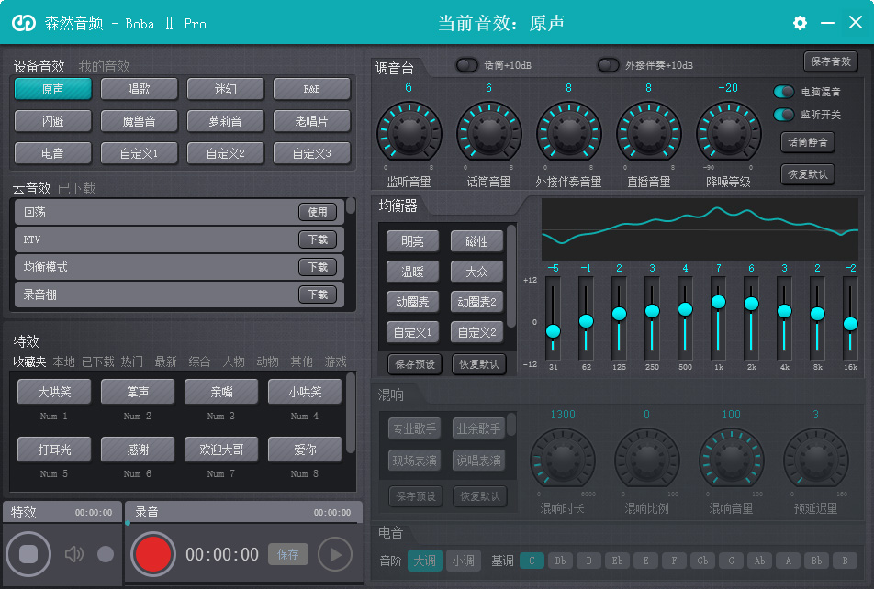Image resolution: width=874 pixels, height=589 pixels.
Task: Switch to the 我的音效 tab
Action: pos(104,66)
